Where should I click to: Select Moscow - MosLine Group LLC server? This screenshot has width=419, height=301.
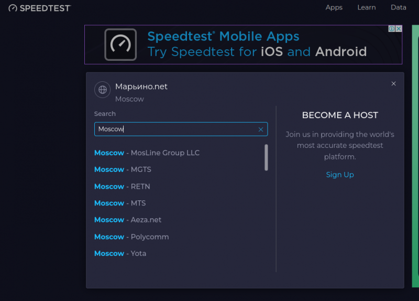(147, 153)
